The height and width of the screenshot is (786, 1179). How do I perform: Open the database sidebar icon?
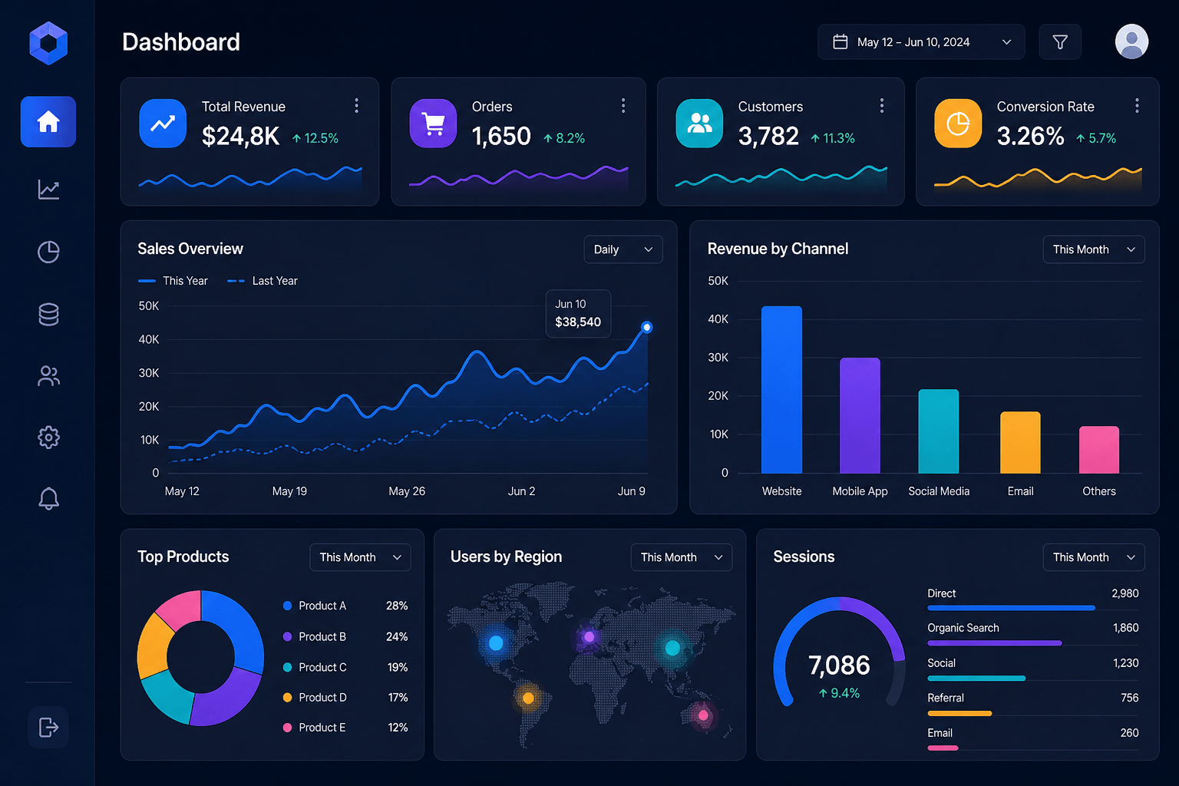[x=48, y=314]
